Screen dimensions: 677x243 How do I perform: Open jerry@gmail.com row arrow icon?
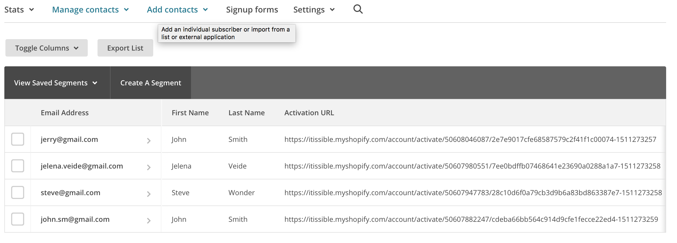coord(149,141)
